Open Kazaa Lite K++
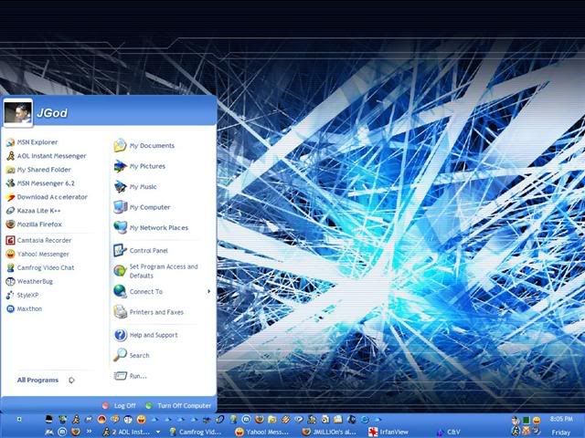Screen dimensions: 585x438 click(x=33, y=211)
